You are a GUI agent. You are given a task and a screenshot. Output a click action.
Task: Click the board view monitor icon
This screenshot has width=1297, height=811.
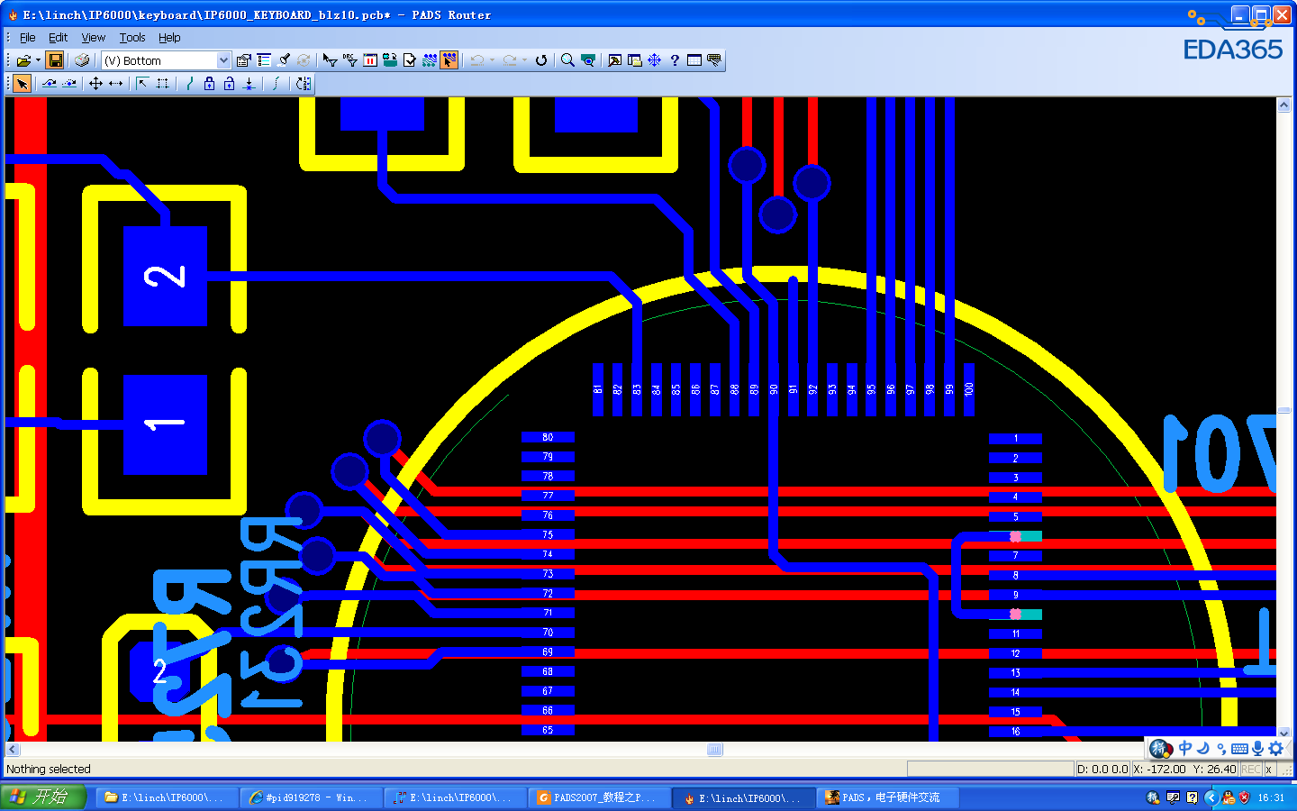click(588, 60)
